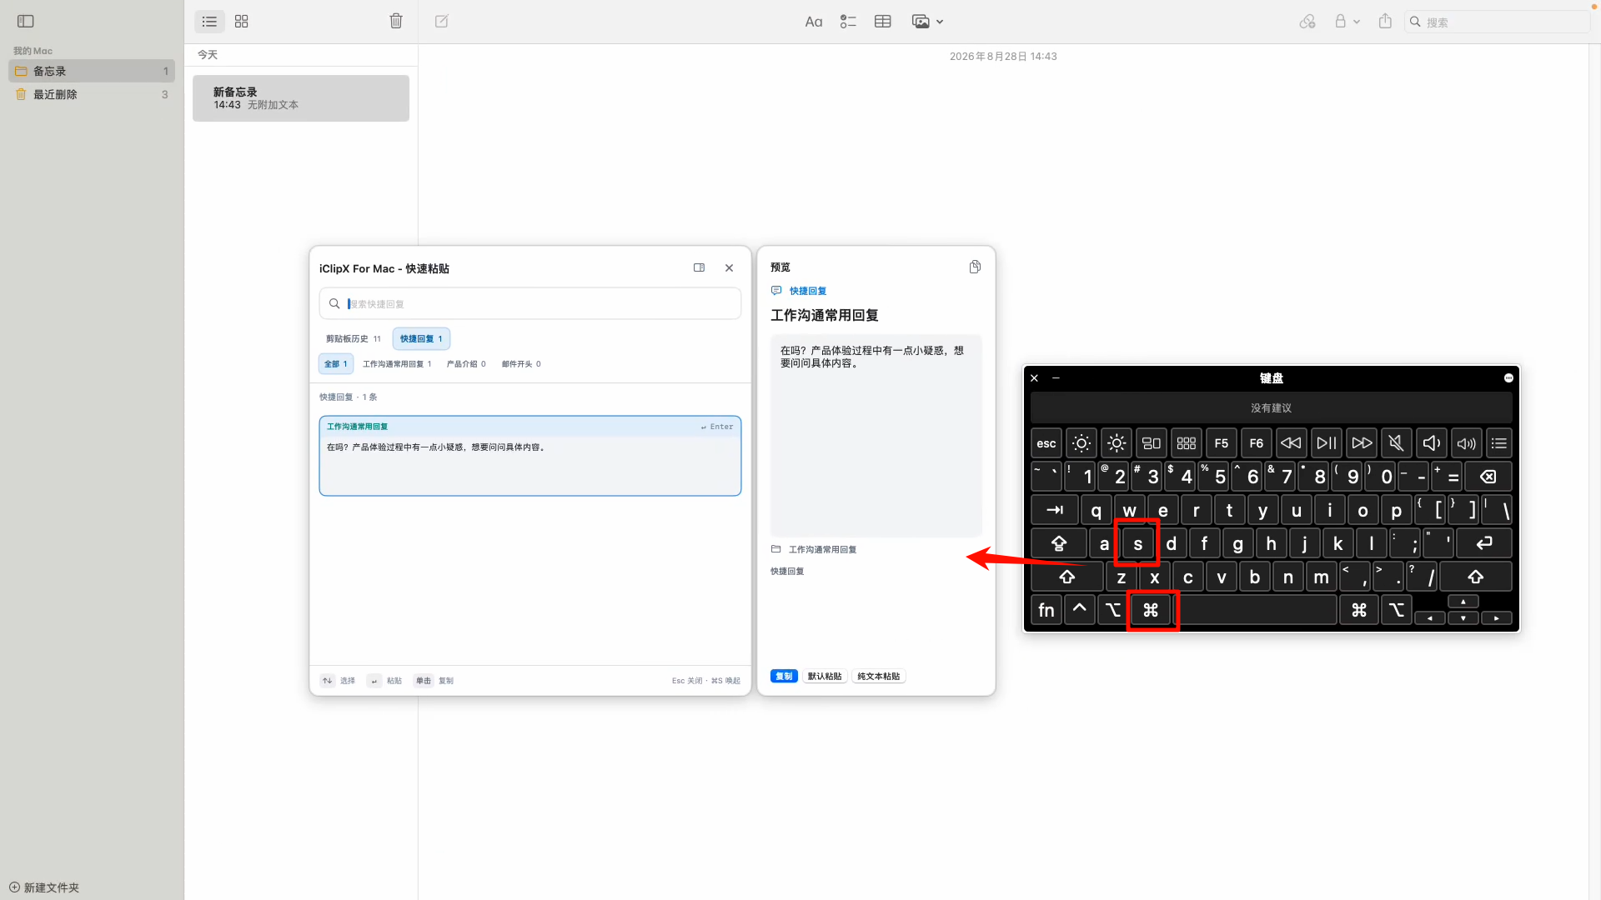This screenshot has width=1601, height=900.
Task: Toggle iClipX preview panel icon
Action: [699, 267]
